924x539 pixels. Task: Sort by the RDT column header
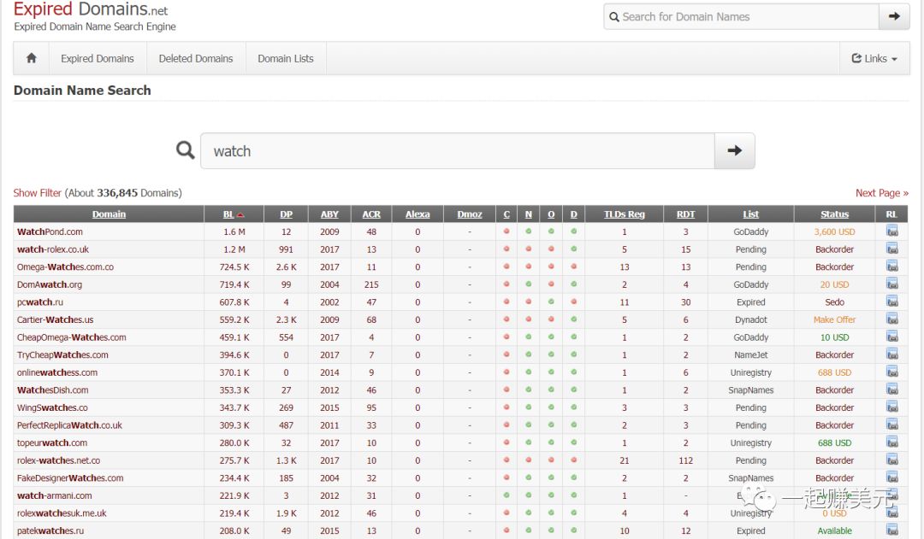click(685, 214)
